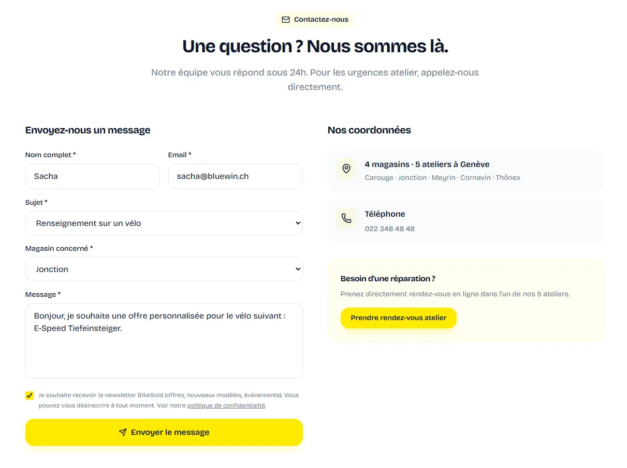Image resolution: width=627 pixels, height=468 pixels.
Task: Click the envelope icon beside Contactez-nous
Action: tap(285, 20)
